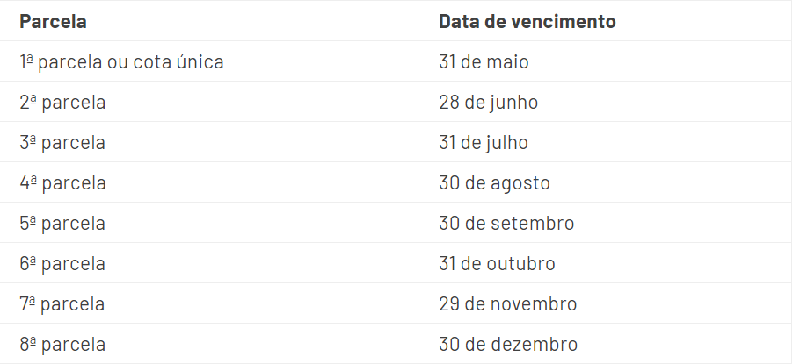This screenshot has width=793, height=364.
Task: Click the 28 de junho date
Action: tap(489, 102)
